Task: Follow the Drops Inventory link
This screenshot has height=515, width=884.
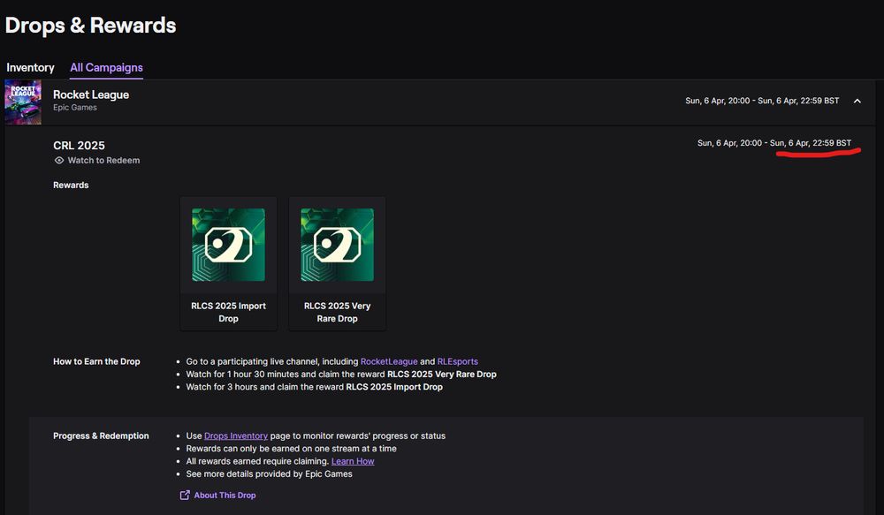Action: point(236,436)
